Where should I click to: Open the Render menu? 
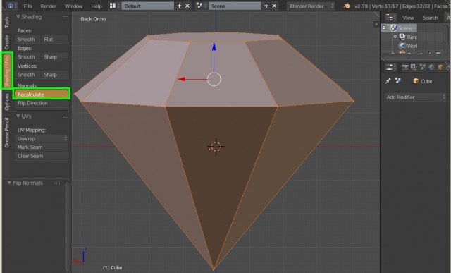click(48, 6)
